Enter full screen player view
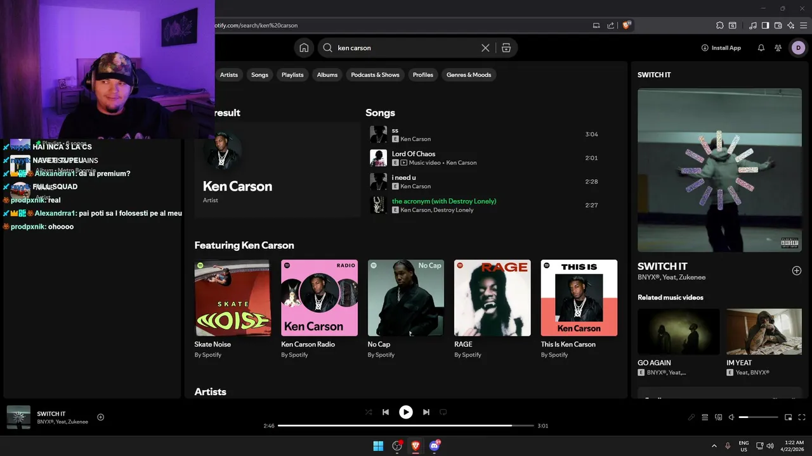812x456 pixels. click(802, 417)
